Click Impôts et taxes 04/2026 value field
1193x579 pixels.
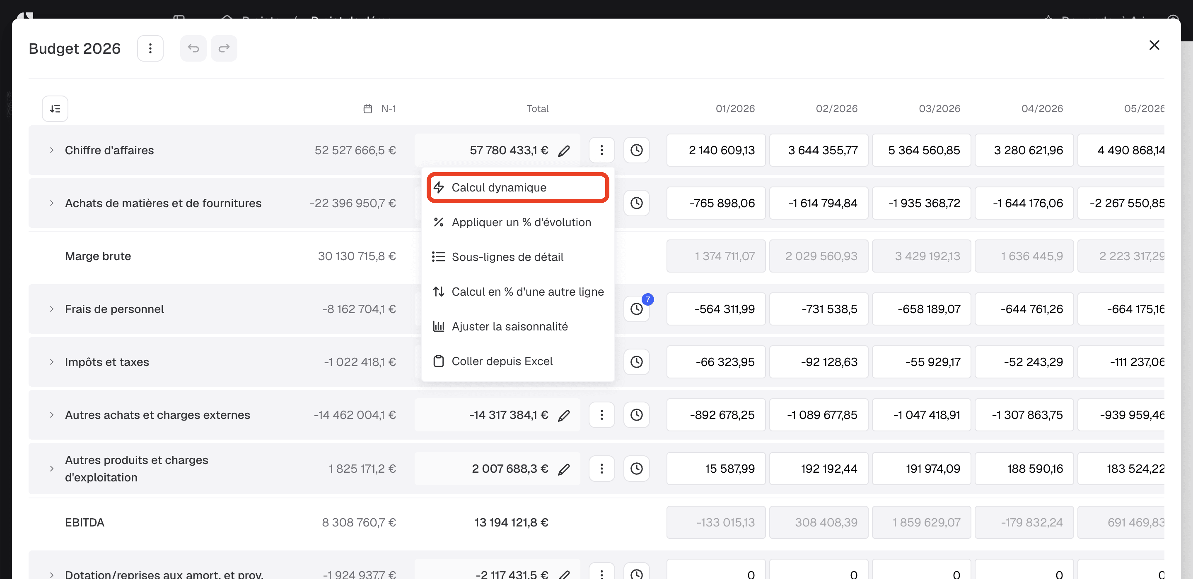pos(1024,361)
